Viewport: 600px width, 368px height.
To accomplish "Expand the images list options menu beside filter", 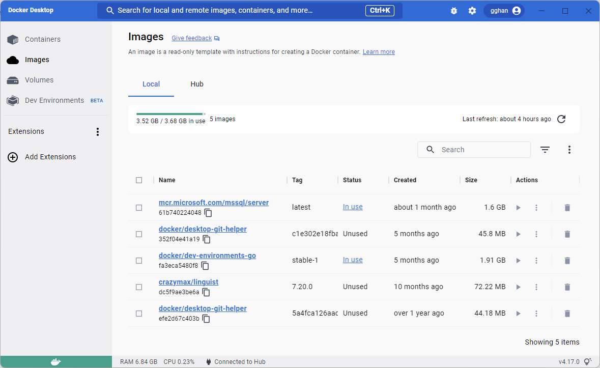I will pyautogui.click(x=569, y=150).
